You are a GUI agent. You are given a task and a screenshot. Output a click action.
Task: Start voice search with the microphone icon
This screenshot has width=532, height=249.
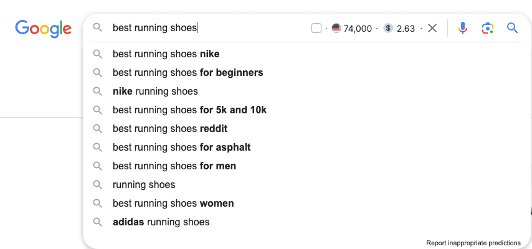[x=462, y=28]
